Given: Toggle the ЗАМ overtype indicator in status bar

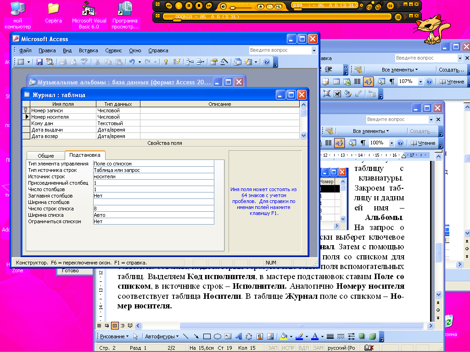Looking at the screenshot, I should (x=319, y=348).
